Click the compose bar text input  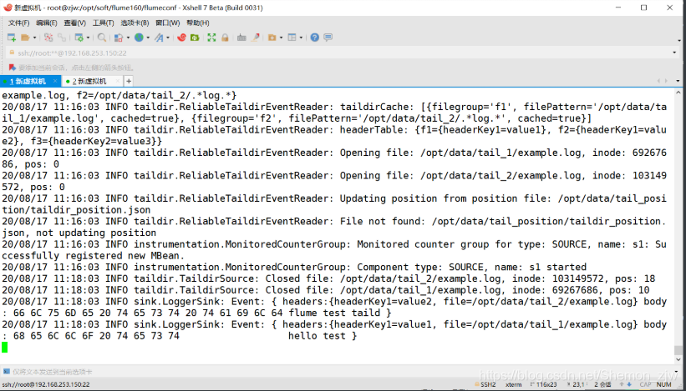(x=341, y=372)
